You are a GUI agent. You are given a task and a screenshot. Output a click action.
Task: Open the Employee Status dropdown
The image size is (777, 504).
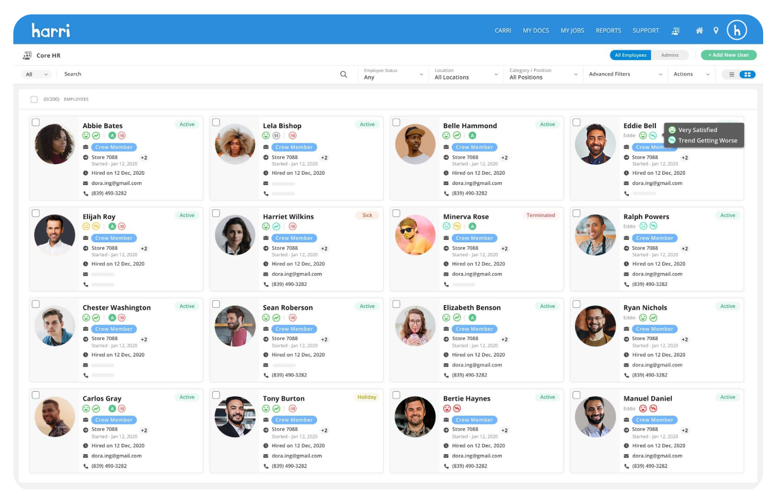394,74
